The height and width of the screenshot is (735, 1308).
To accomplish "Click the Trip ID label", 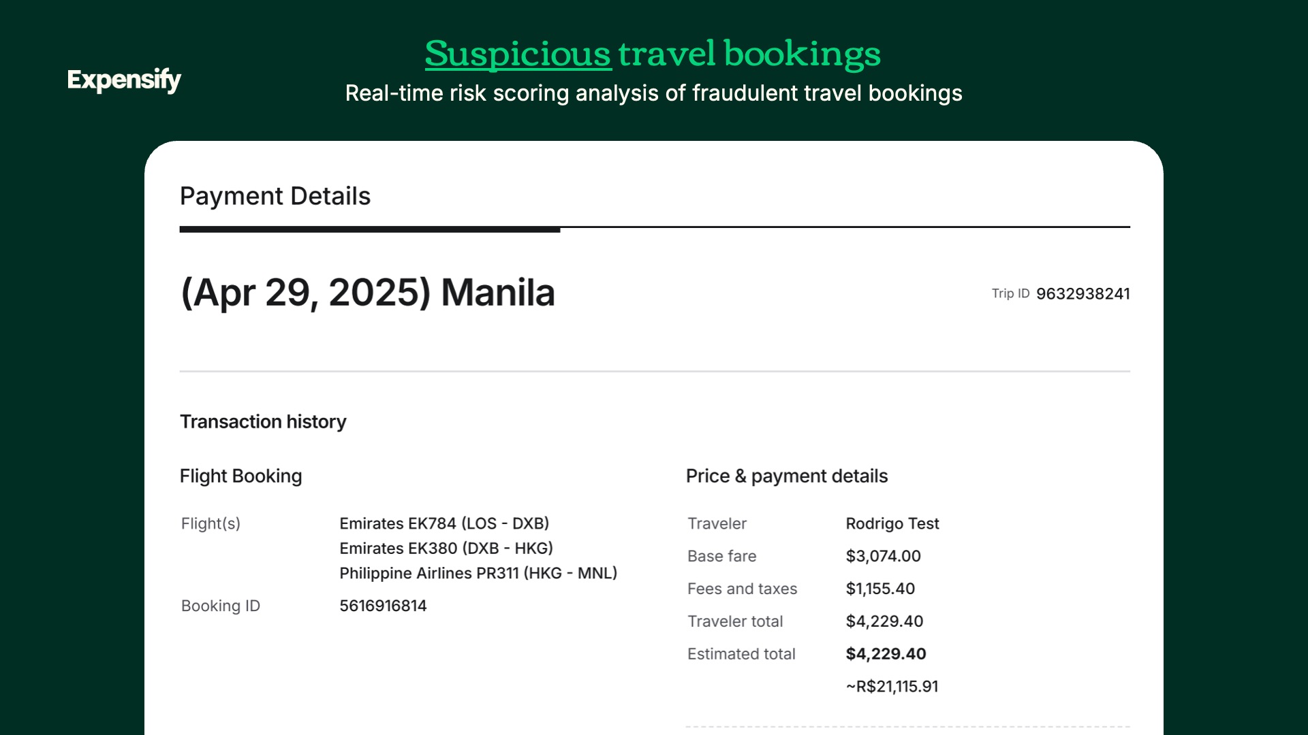I will [1010, 293].
